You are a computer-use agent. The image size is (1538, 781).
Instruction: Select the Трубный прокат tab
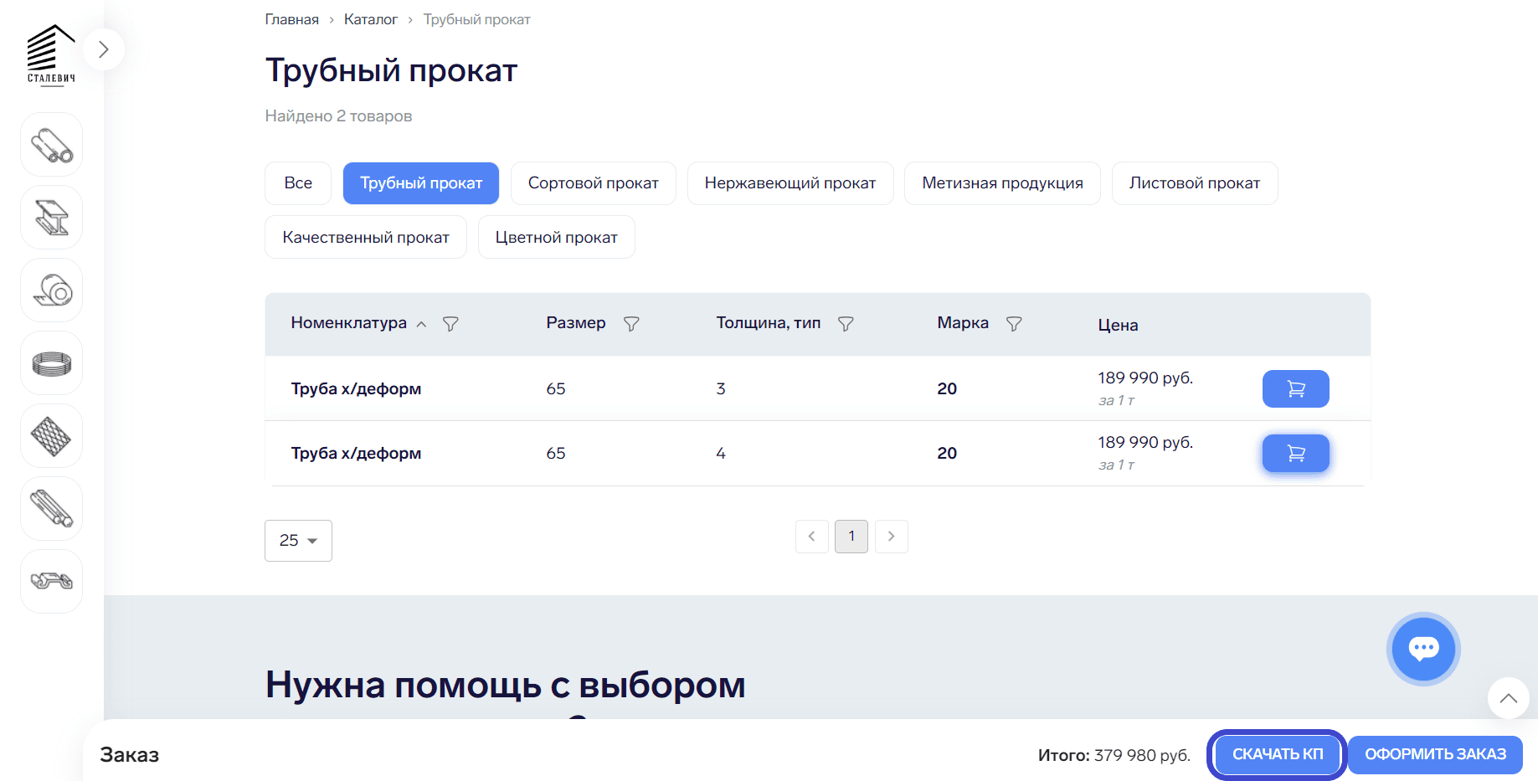[x=421, y=183]
